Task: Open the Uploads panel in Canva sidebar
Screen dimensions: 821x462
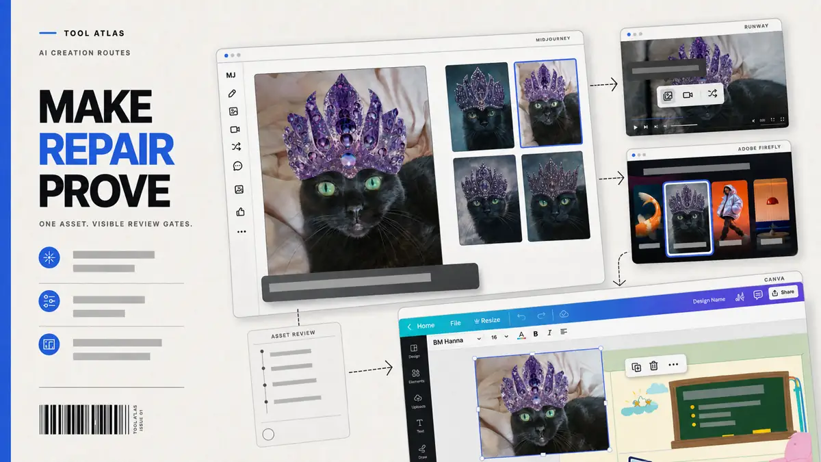Action: coord(418,401)
